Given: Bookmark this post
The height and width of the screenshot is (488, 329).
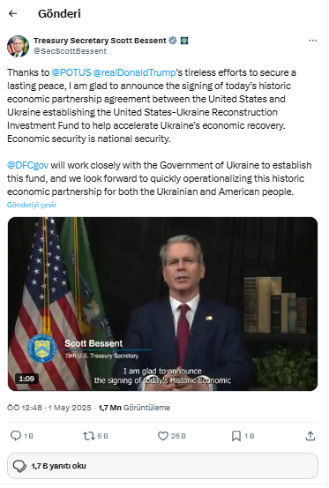Looking at the screenshot, I should click(236, 436).
